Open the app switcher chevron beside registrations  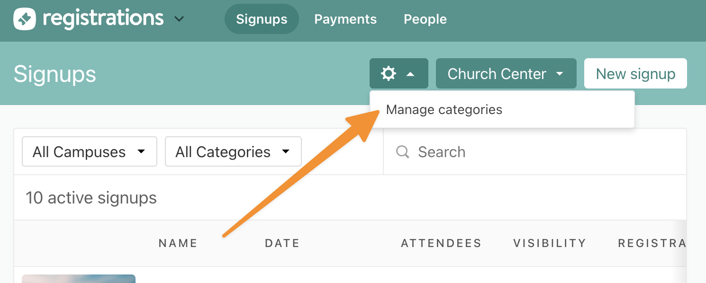(179, 19)
